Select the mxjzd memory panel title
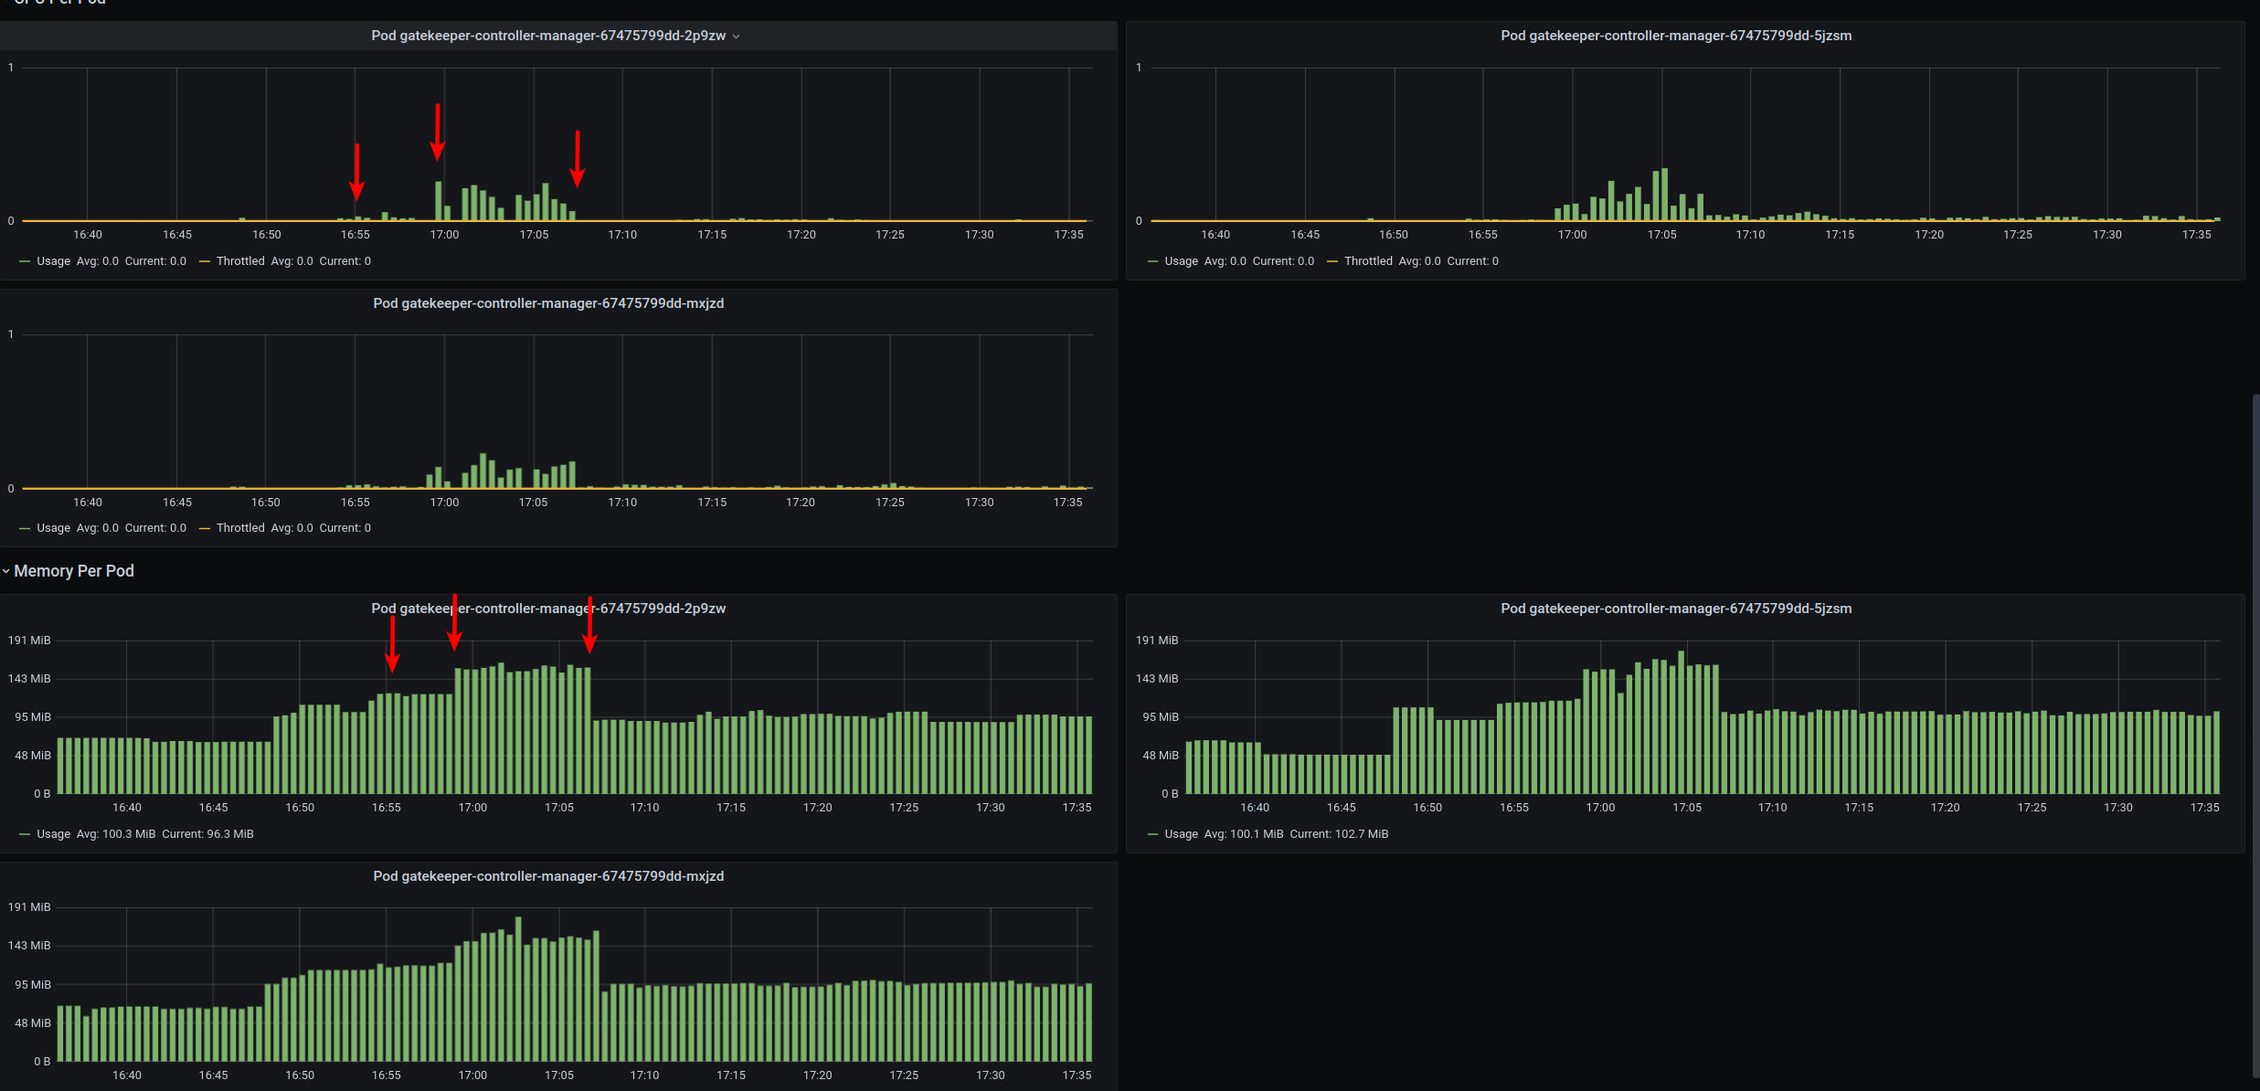 (x=548, y=875)
